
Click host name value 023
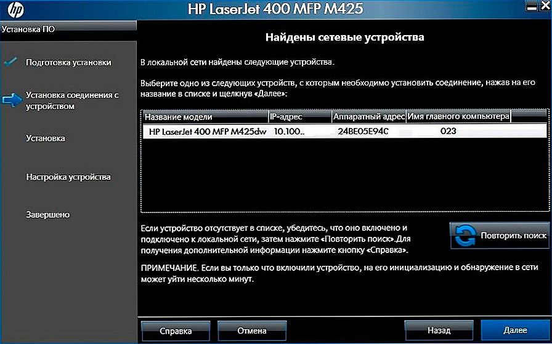(x=448, y=131)
